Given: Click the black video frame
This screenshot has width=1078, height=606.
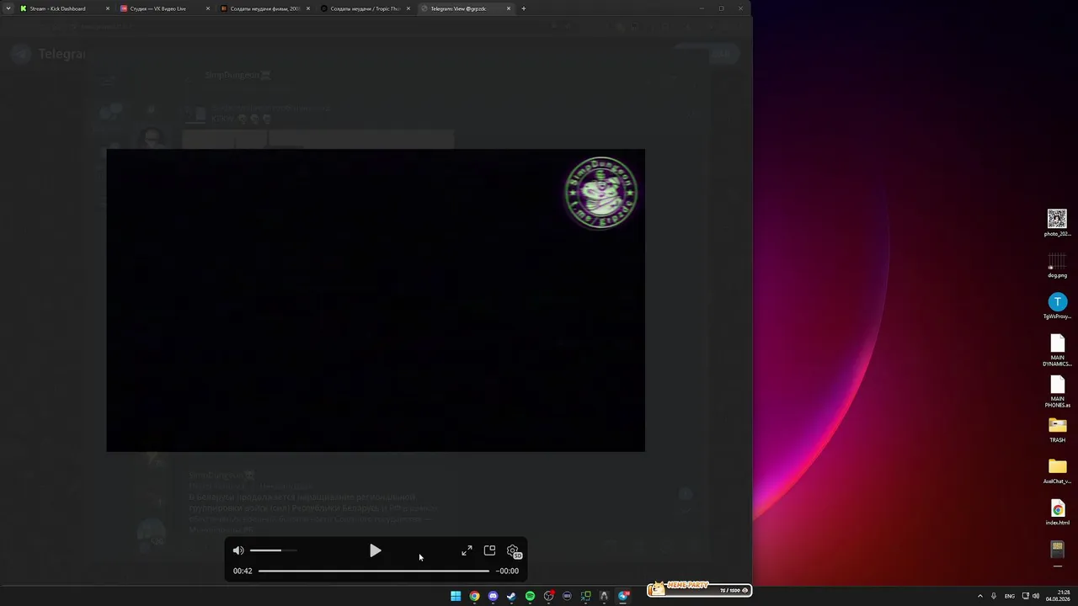Looking at the screenshot, I should [x=376, y=300].
